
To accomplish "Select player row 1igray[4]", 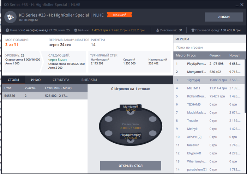I will pos(209,80).
